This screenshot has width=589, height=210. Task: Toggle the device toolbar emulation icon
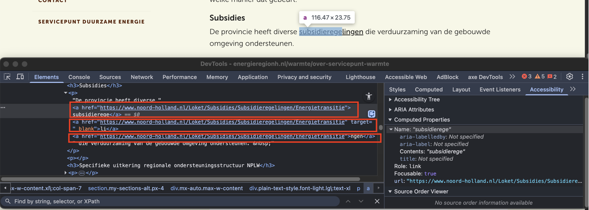click(x=20, y=77)
